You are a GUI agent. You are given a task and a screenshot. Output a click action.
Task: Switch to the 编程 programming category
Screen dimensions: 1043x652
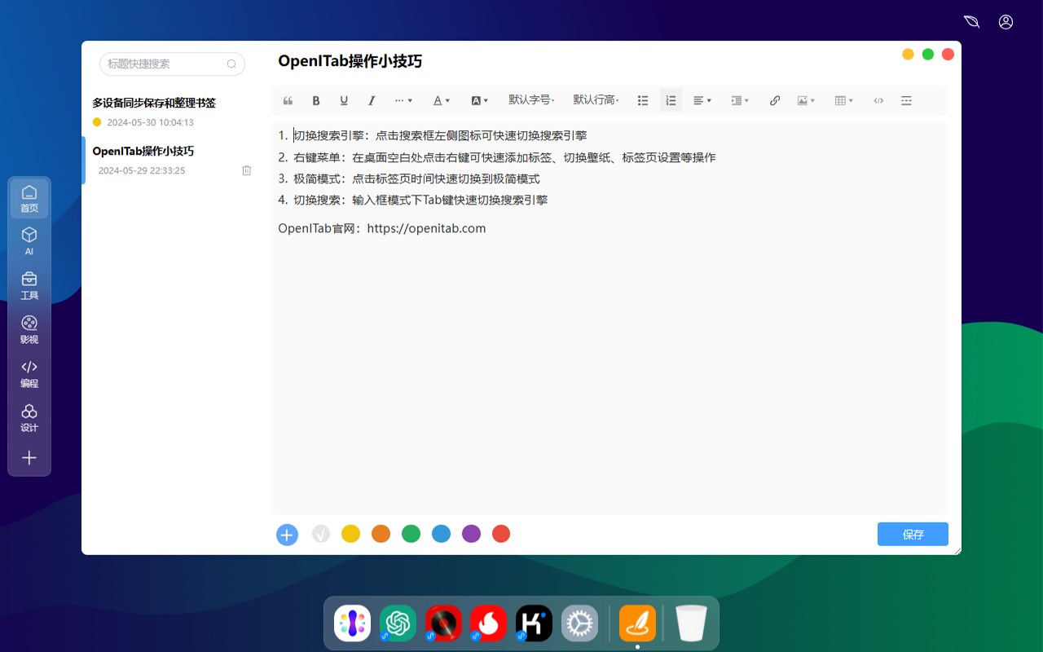[x=29, y=373]
